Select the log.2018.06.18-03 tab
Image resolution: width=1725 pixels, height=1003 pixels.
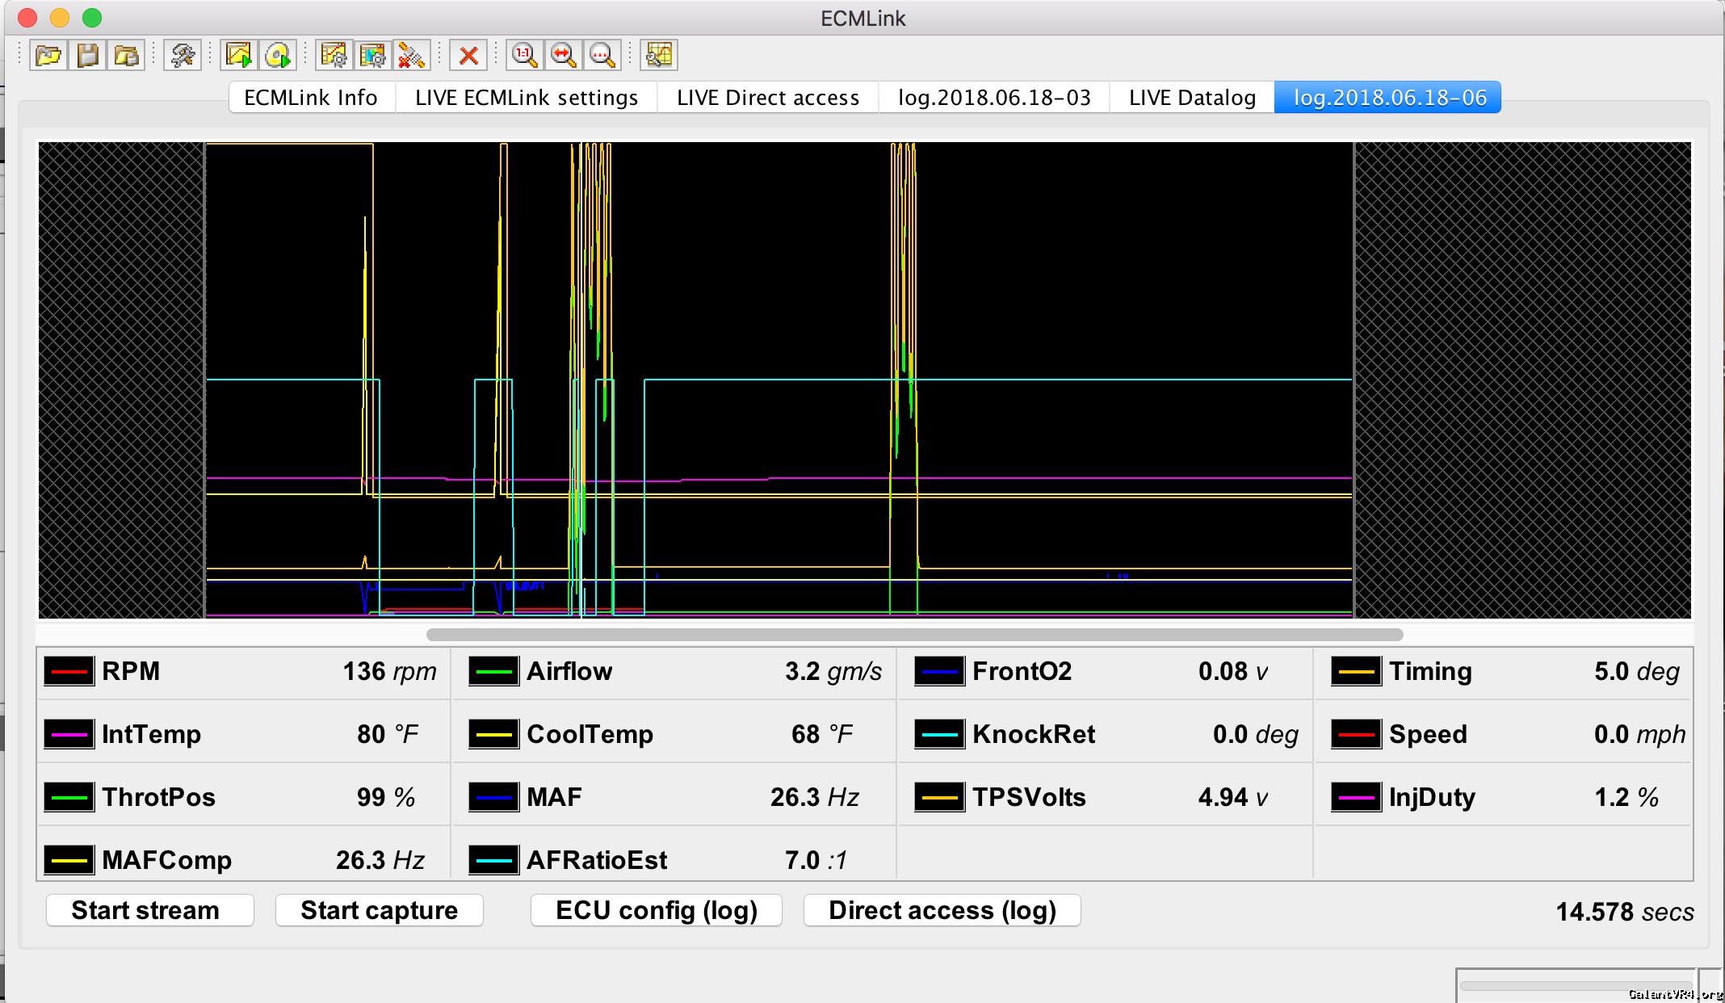(x=994, y=98)
